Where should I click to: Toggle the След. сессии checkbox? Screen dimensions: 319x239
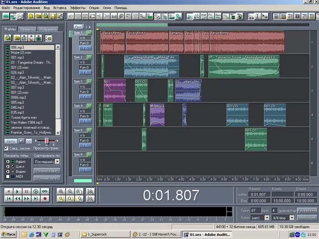point(6,148)
